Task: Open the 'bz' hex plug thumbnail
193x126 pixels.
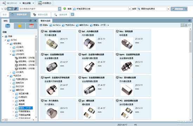Action: click(x=52, y=113)
